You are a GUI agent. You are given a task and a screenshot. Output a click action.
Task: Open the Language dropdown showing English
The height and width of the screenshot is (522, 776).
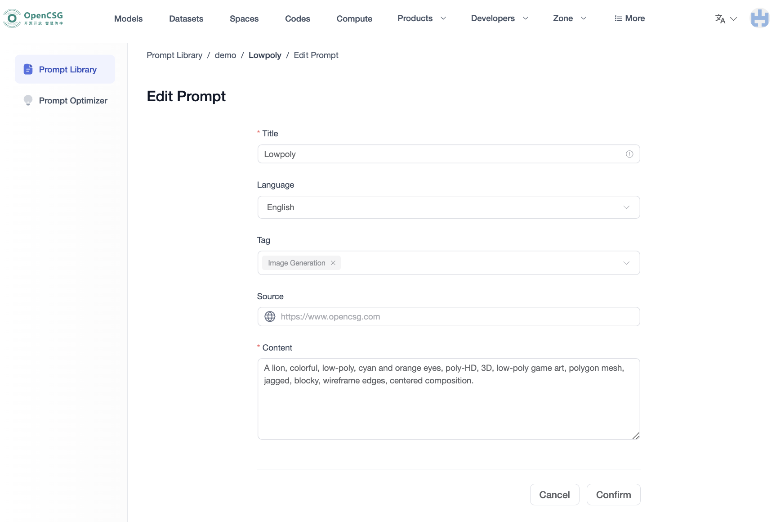point(448,207)
